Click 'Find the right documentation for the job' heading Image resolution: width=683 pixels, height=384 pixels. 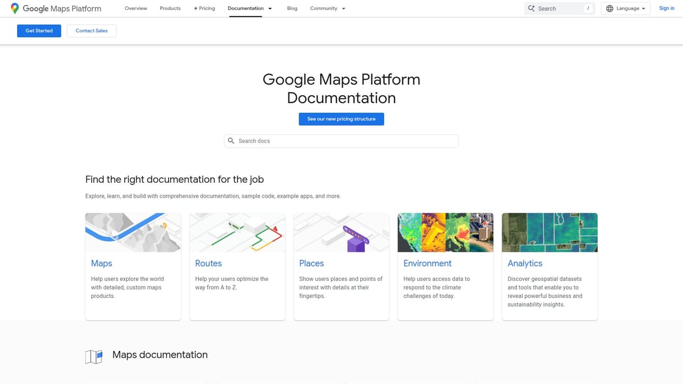point(174,179)
